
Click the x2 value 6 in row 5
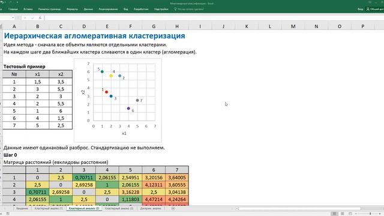point(61,110)
